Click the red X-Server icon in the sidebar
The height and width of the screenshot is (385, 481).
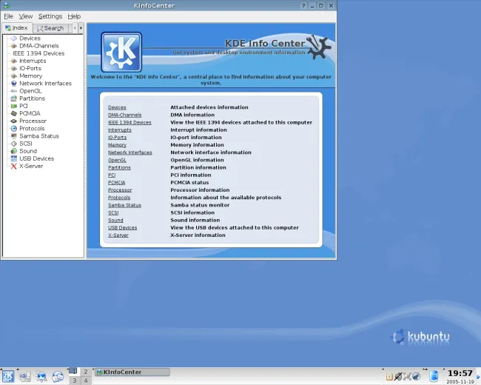[x=14, y=166]
